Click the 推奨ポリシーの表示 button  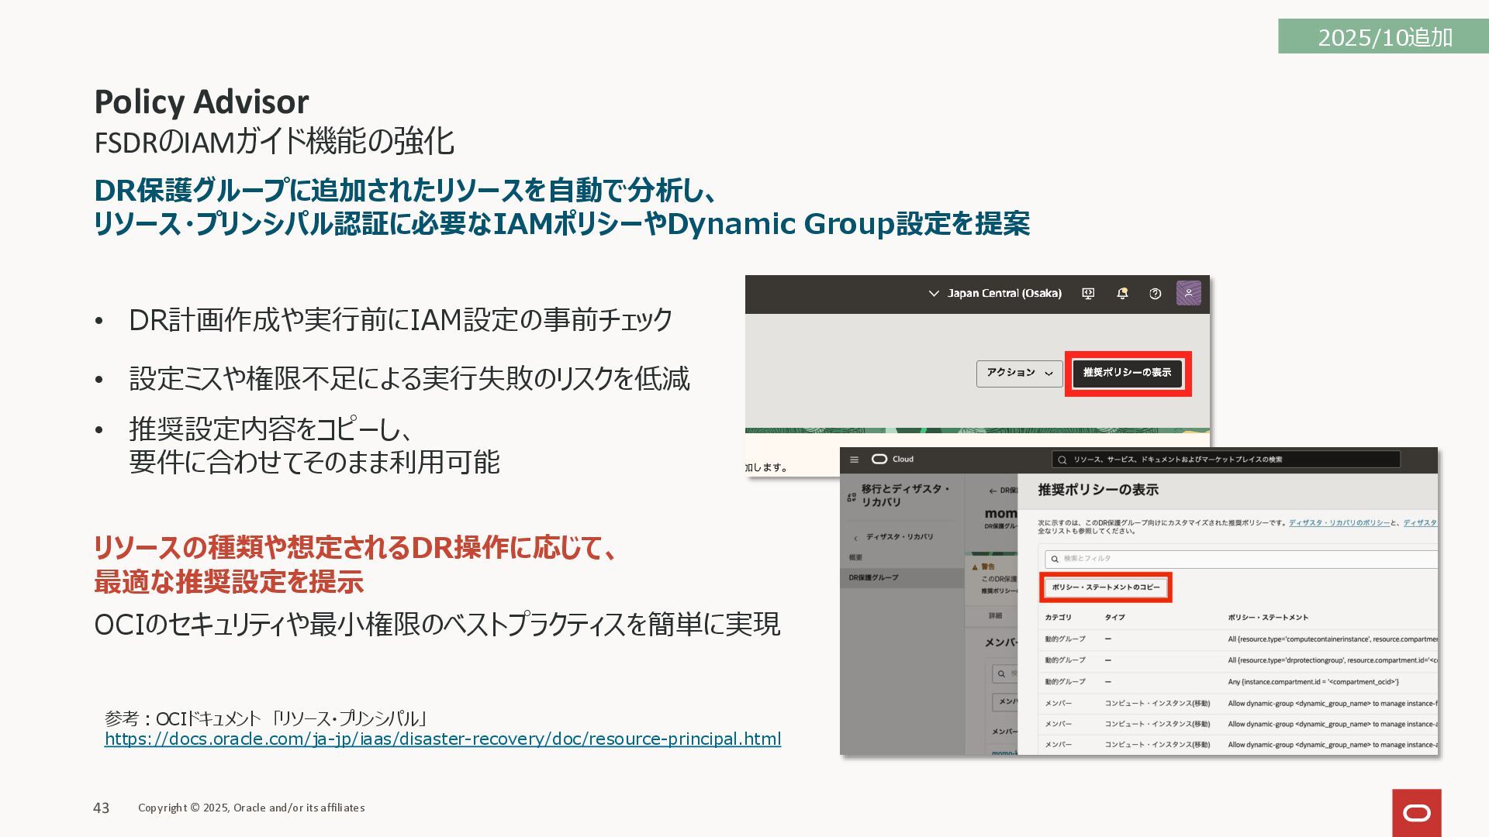(1127, 374)
